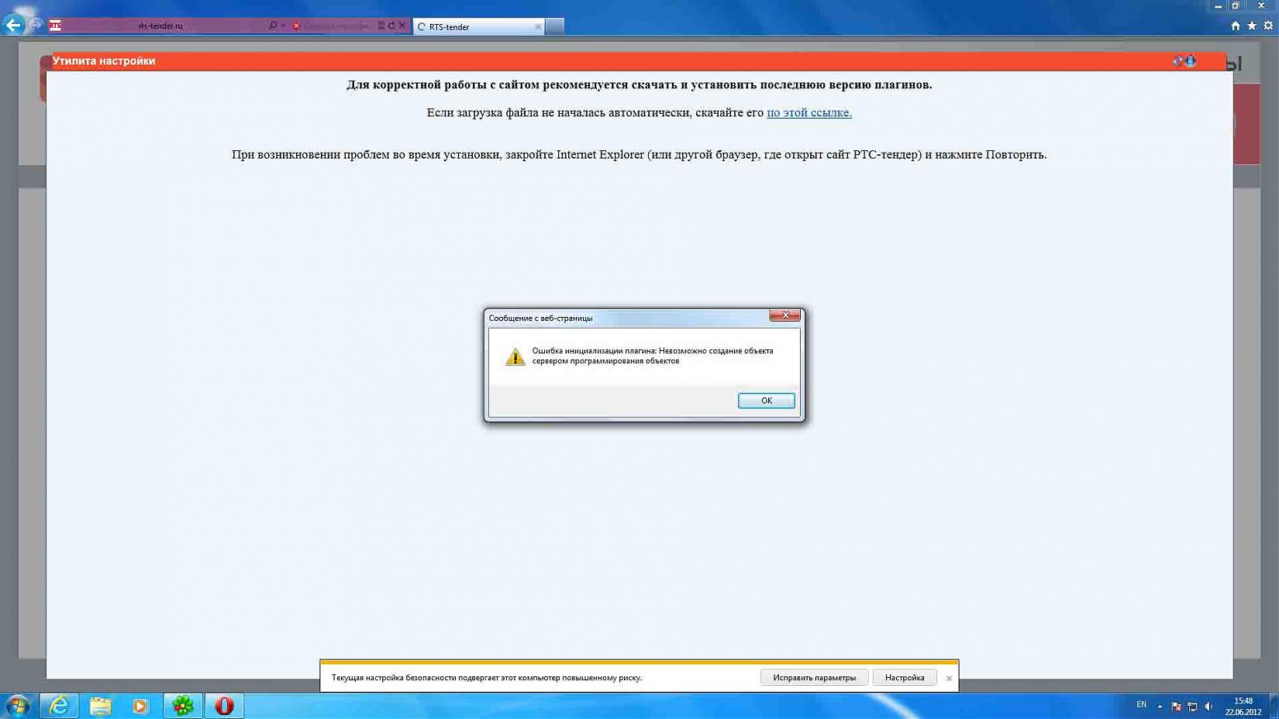
Task: Open ICQ green flower icon on taskbar
Action: coord(183,706)
